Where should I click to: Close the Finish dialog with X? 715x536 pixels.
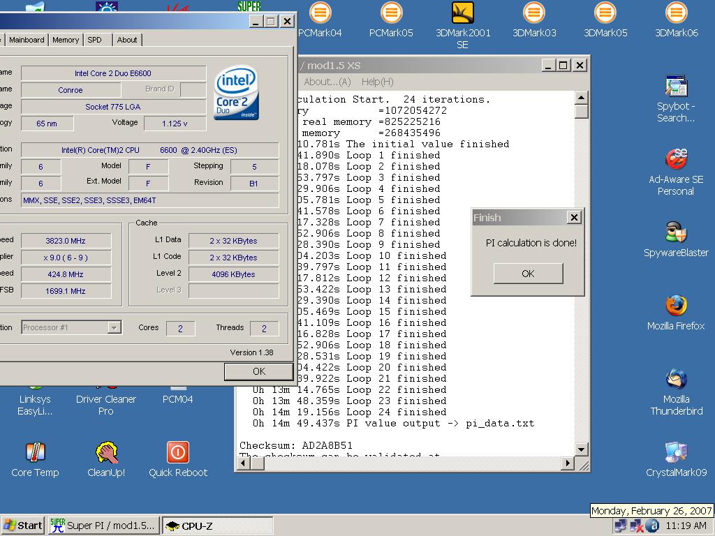[x=574, y=218]
